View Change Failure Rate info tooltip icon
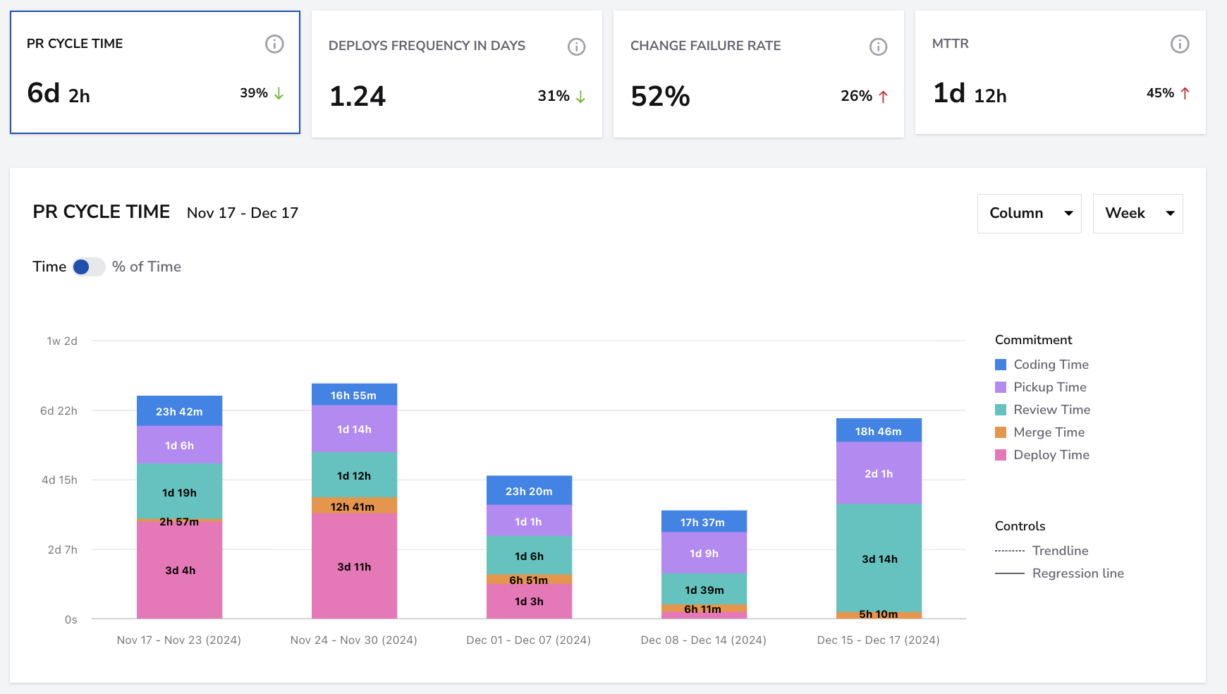This screenshot has height=694, width=1227. click(x=878, y=47)
